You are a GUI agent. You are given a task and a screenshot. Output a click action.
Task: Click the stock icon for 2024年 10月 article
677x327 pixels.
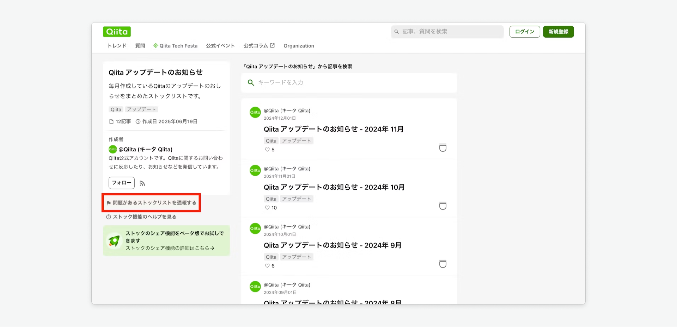[443, 206]
